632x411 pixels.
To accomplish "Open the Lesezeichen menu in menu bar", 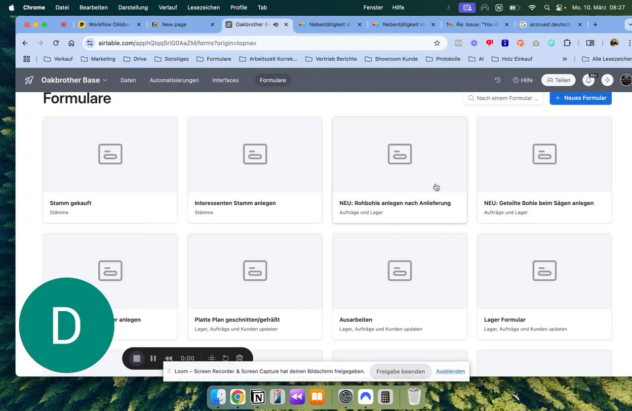I will [203, 7].
